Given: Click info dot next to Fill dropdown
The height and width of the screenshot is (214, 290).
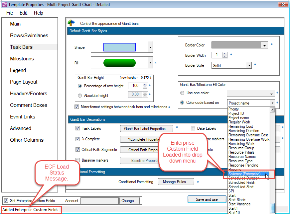Looking at the screenshot, I should point(156,63).
